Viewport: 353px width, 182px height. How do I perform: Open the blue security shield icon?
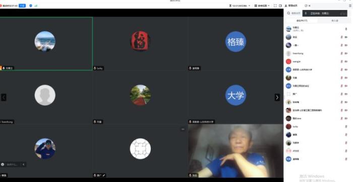click(31, 6)
